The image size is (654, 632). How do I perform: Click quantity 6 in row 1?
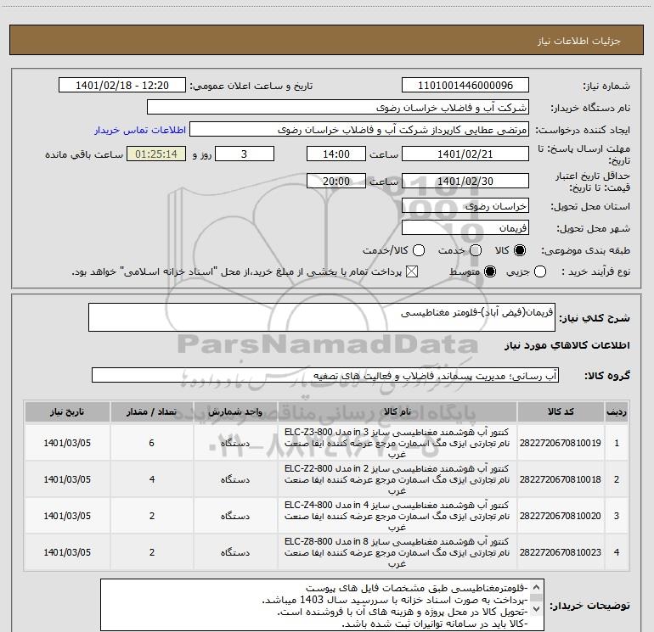152,443
